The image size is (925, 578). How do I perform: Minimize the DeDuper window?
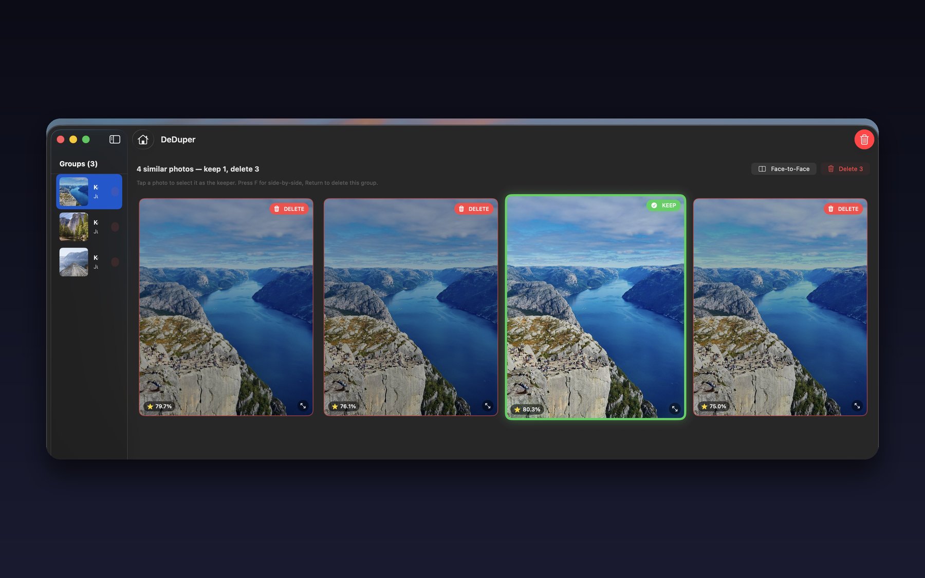(x=73, y=139)
